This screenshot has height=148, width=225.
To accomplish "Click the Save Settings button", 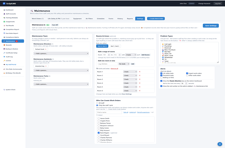I will (x=211, y=26).
